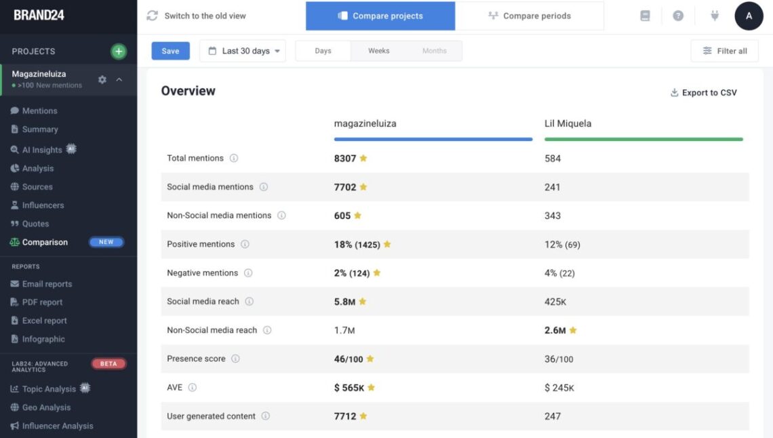
Task: Switch to the Compare periods tab
Action: (x=530, y=15)
